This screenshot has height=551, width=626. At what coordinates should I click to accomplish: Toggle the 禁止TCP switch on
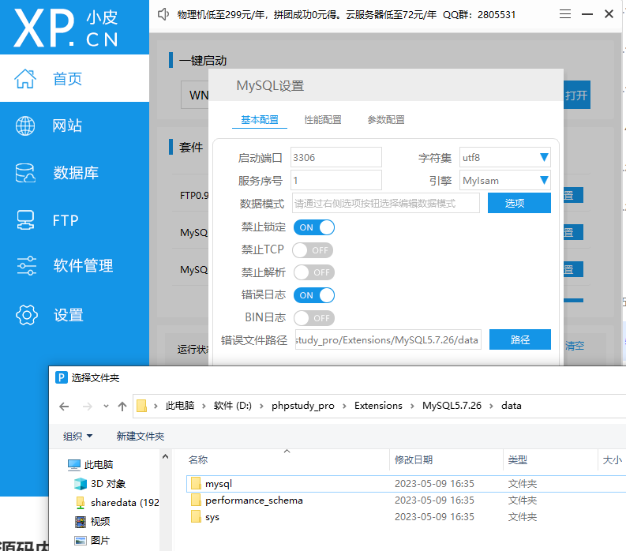point(313,250)
